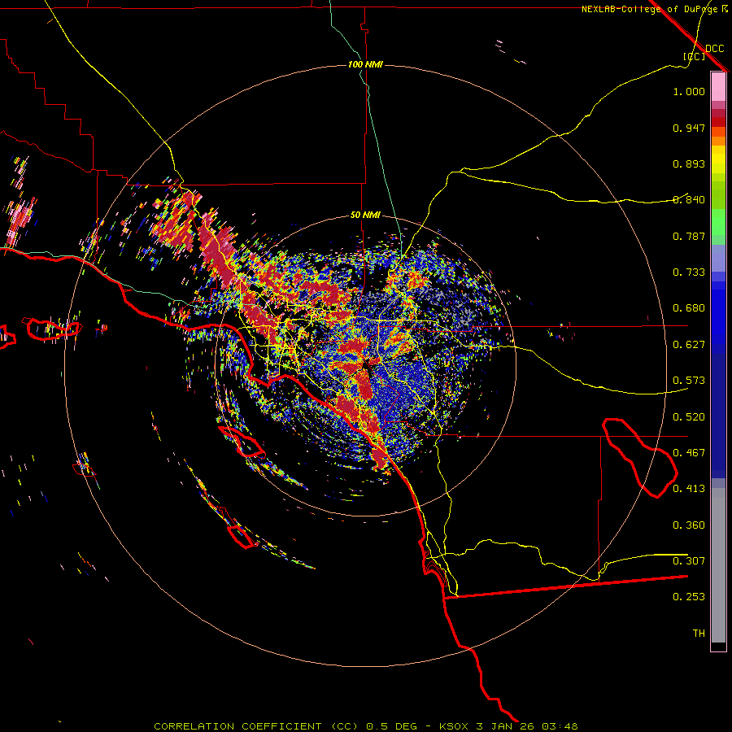
Task: Click the 0.947 scale value
Action: (689, 128)
